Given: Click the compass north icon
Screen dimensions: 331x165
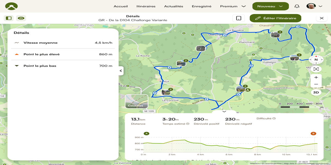Looking at the screenshot, I should click(316, 60).
